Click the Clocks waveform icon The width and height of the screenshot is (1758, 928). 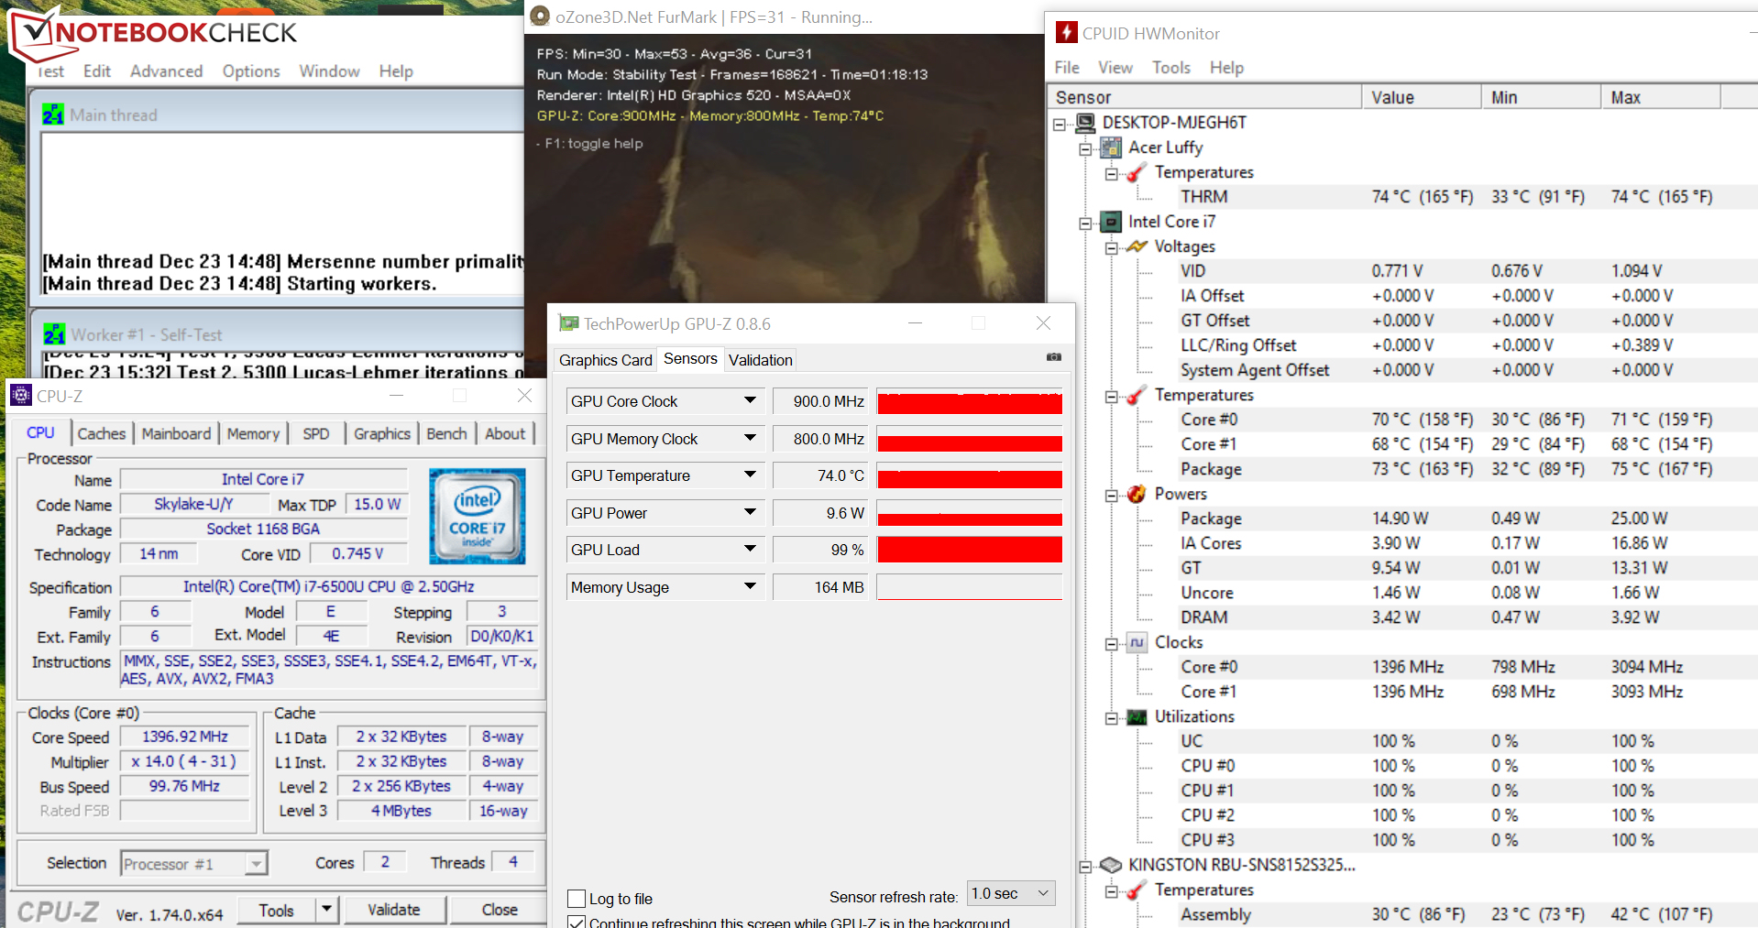[1137, 642]
